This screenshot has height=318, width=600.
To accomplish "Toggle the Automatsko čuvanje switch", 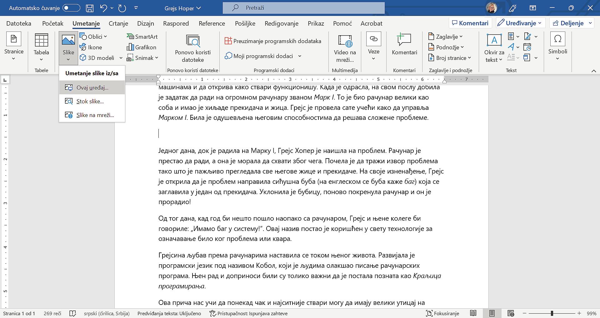I will pos(71,8).
